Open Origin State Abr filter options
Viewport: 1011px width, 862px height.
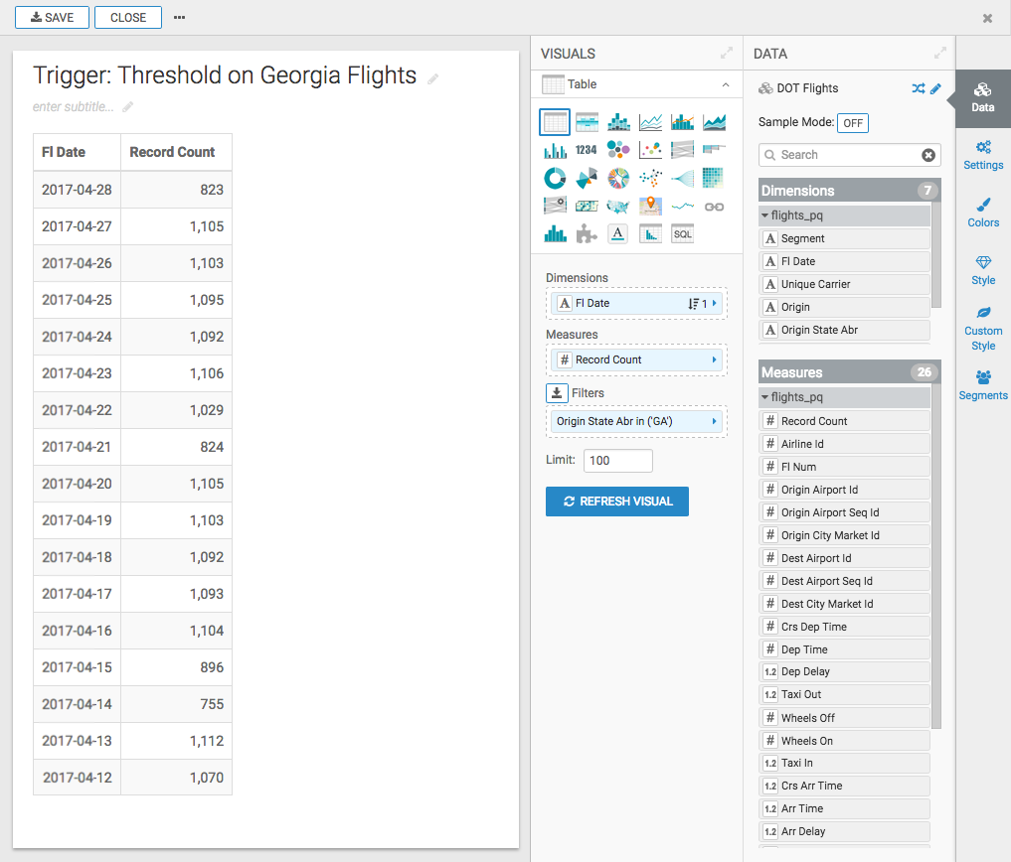point(715,421)
